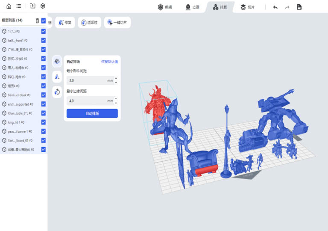328x231 pixels.
Task: Select the auto-layout tool icon
Action: coord(57,61)
